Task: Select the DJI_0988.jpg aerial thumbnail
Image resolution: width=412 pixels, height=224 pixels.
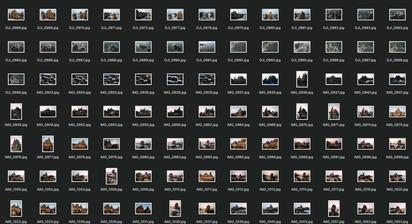Action: [x=112, y=47]
